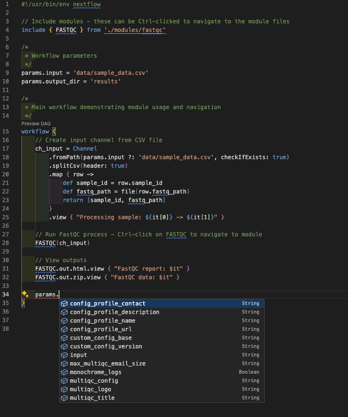This screenshot has height=417, width=348.
Task: Choose config_profile_description suggestion
Action: pos(162,312)
